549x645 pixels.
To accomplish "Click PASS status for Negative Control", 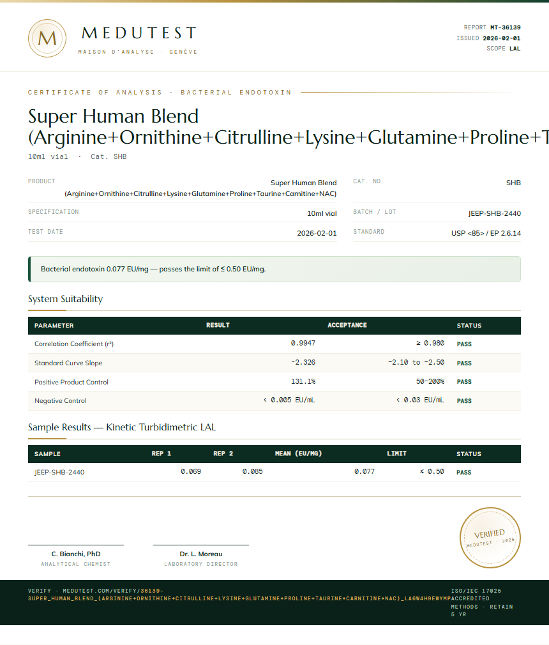I will (464, 401).
